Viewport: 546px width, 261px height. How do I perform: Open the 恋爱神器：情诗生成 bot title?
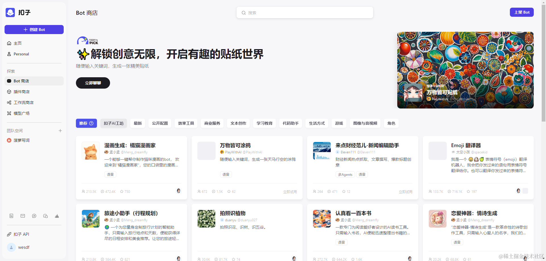(x=474, y=213)
